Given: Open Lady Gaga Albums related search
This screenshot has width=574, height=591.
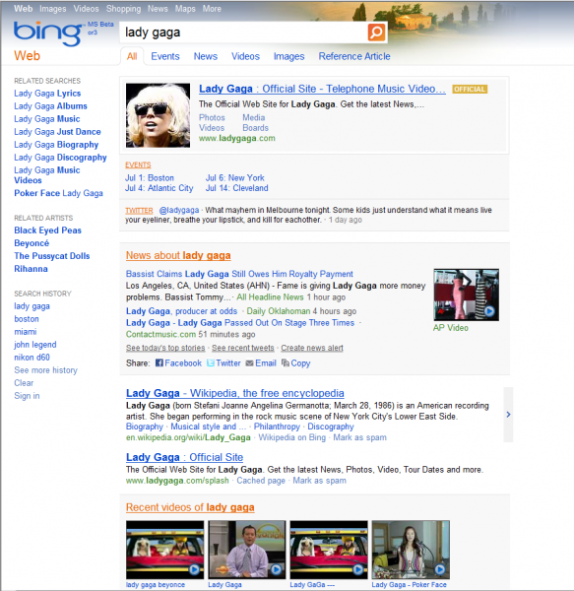Looking at the screenshot, I should pos(50,106).
